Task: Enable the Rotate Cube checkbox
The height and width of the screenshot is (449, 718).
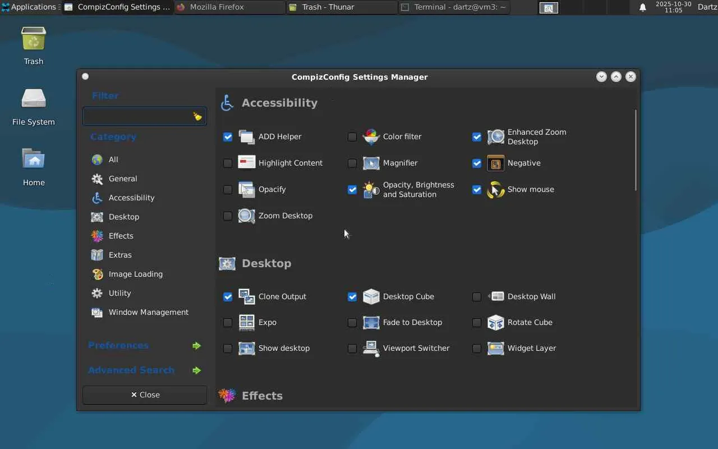Action: point(477,322)
